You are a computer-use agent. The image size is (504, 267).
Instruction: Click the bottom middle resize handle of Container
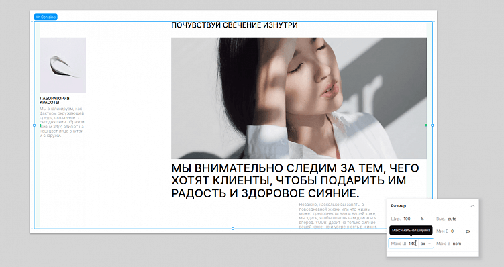pos(233,229)
